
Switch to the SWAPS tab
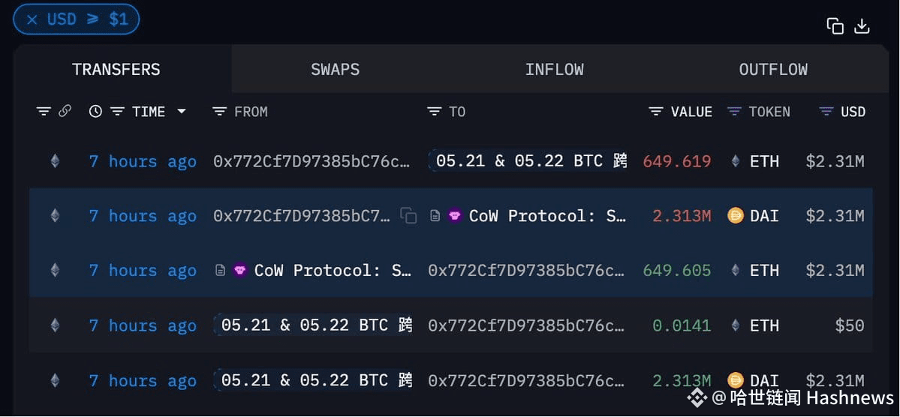tap(336, 70)
